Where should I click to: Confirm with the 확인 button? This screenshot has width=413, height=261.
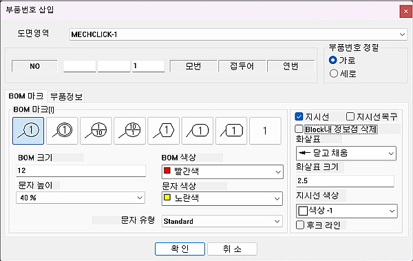180,249
